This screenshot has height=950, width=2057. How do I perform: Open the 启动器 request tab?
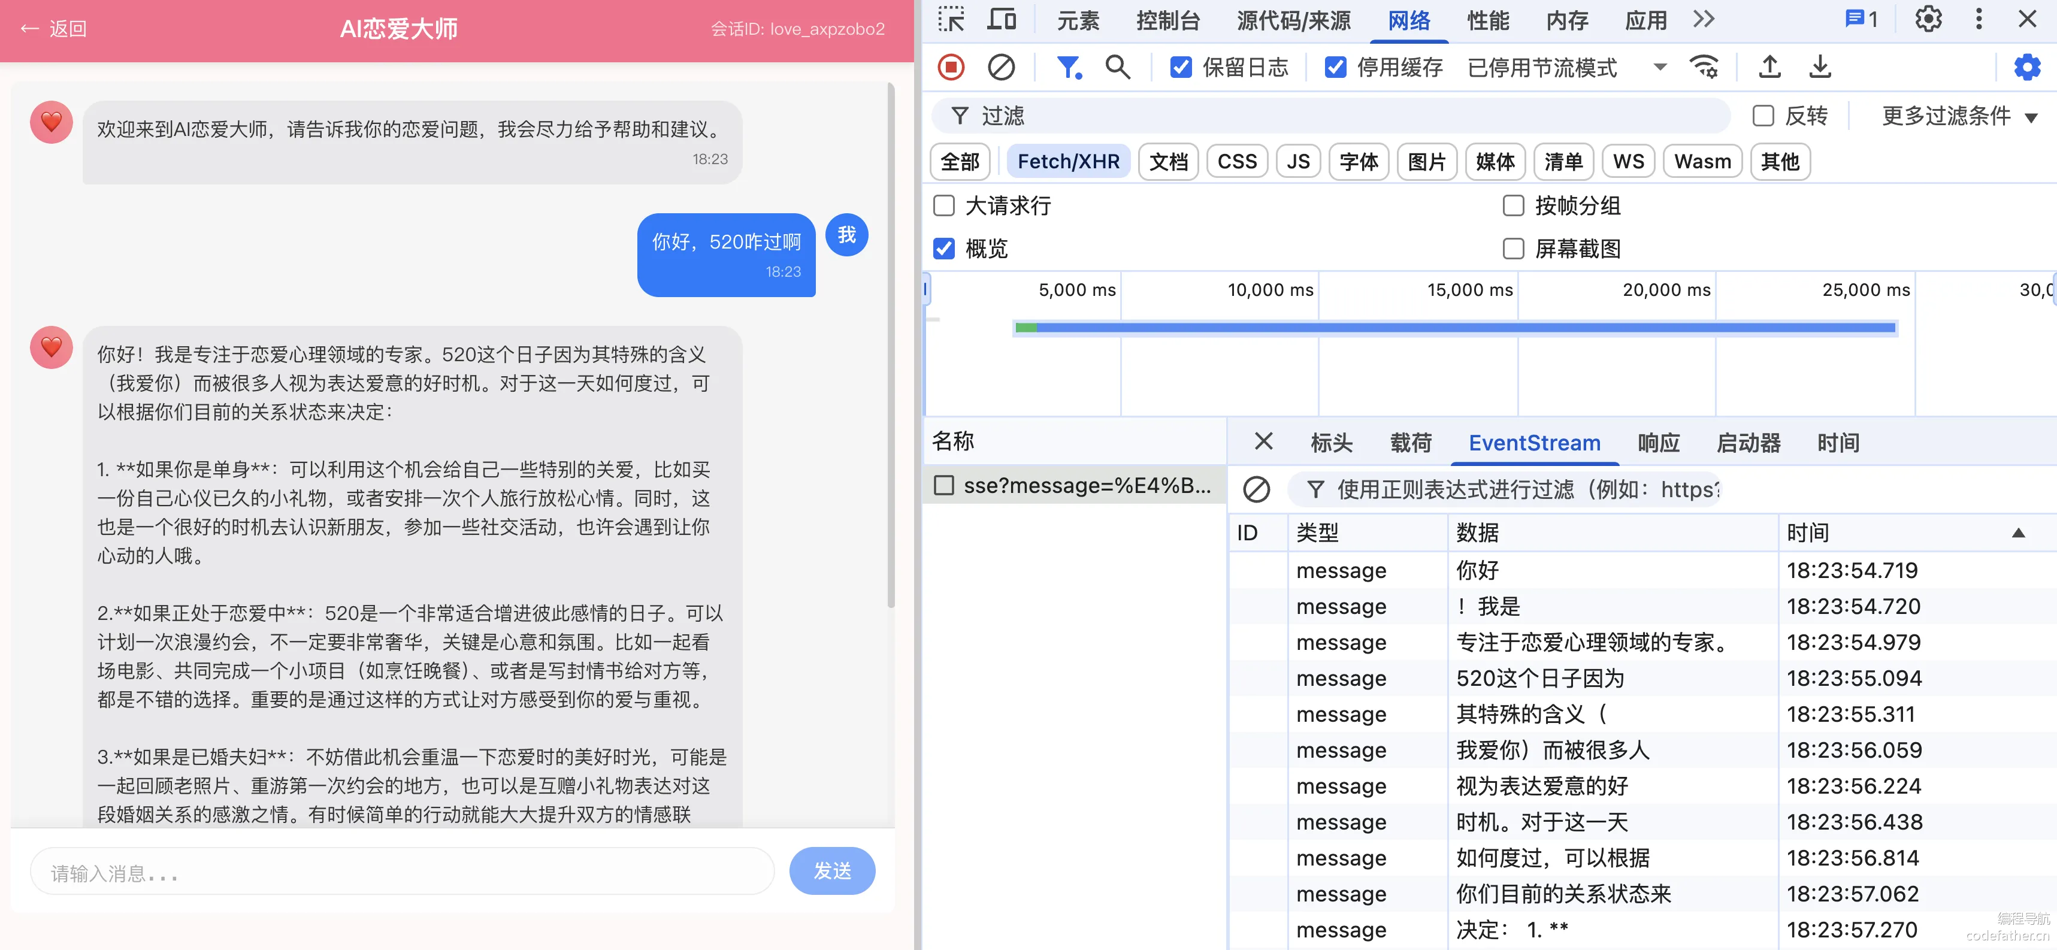(x=1748, y=443)
